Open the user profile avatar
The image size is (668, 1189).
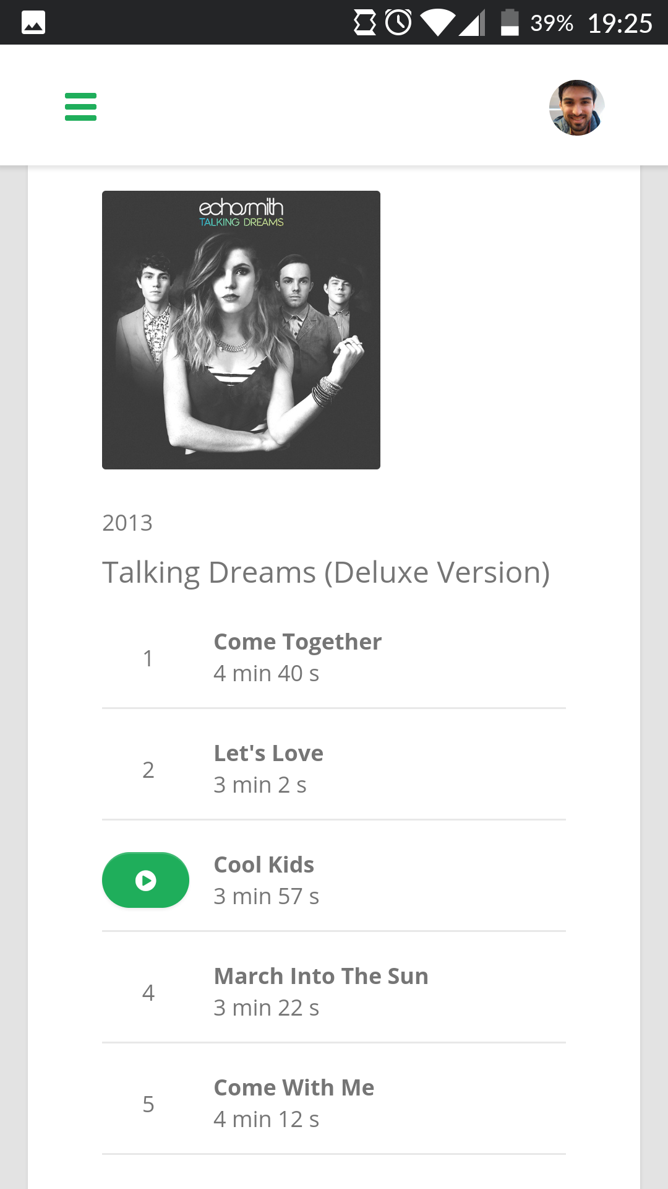(x=576, y=108)
